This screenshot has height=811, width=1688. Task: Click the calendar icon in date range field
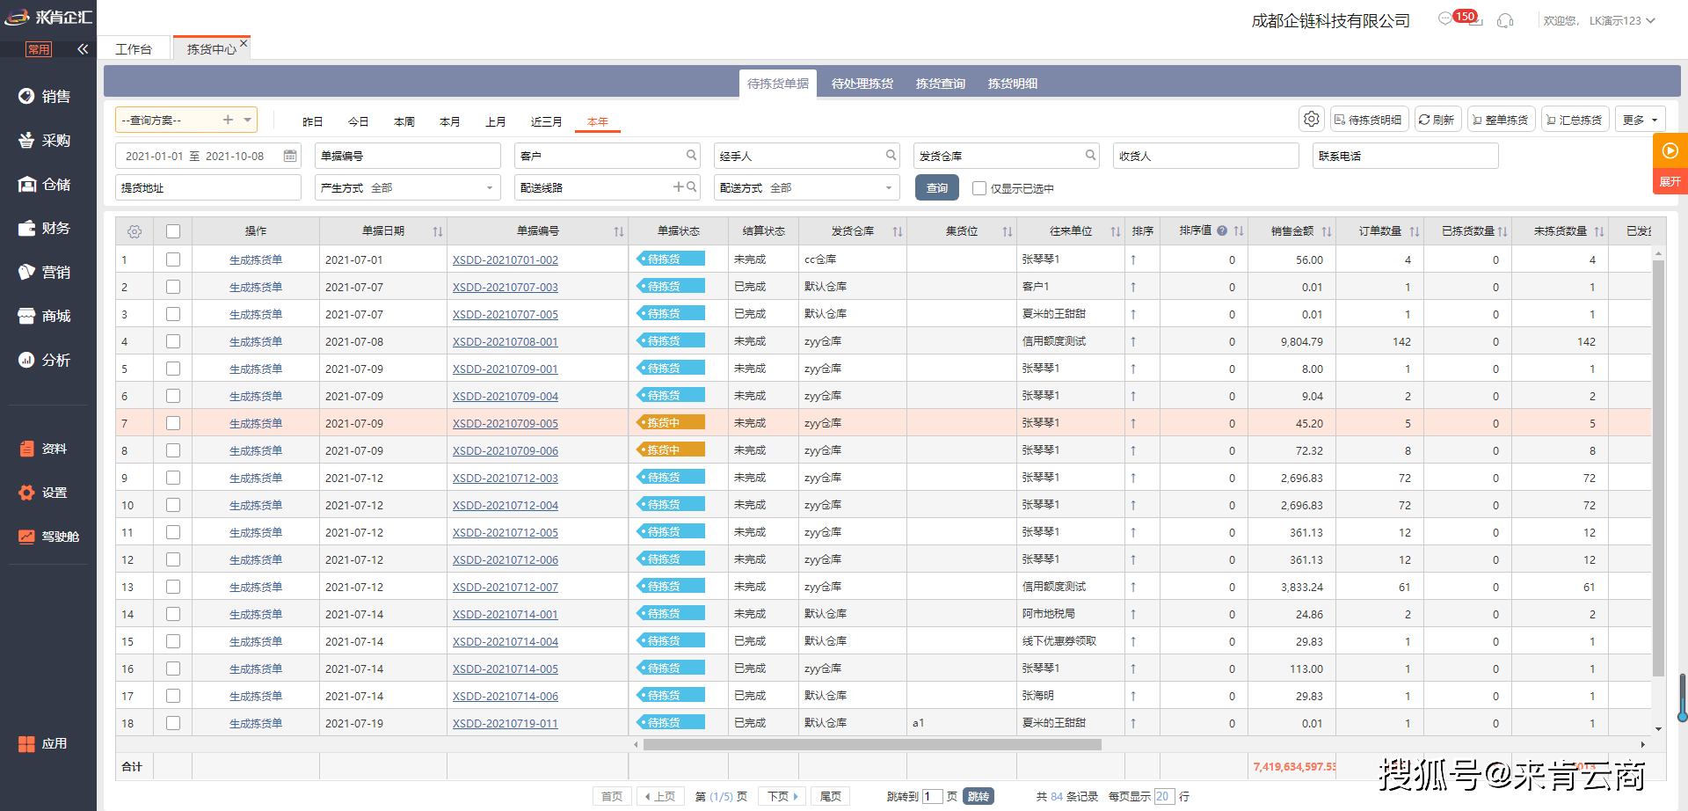click(x=290, y=155)
